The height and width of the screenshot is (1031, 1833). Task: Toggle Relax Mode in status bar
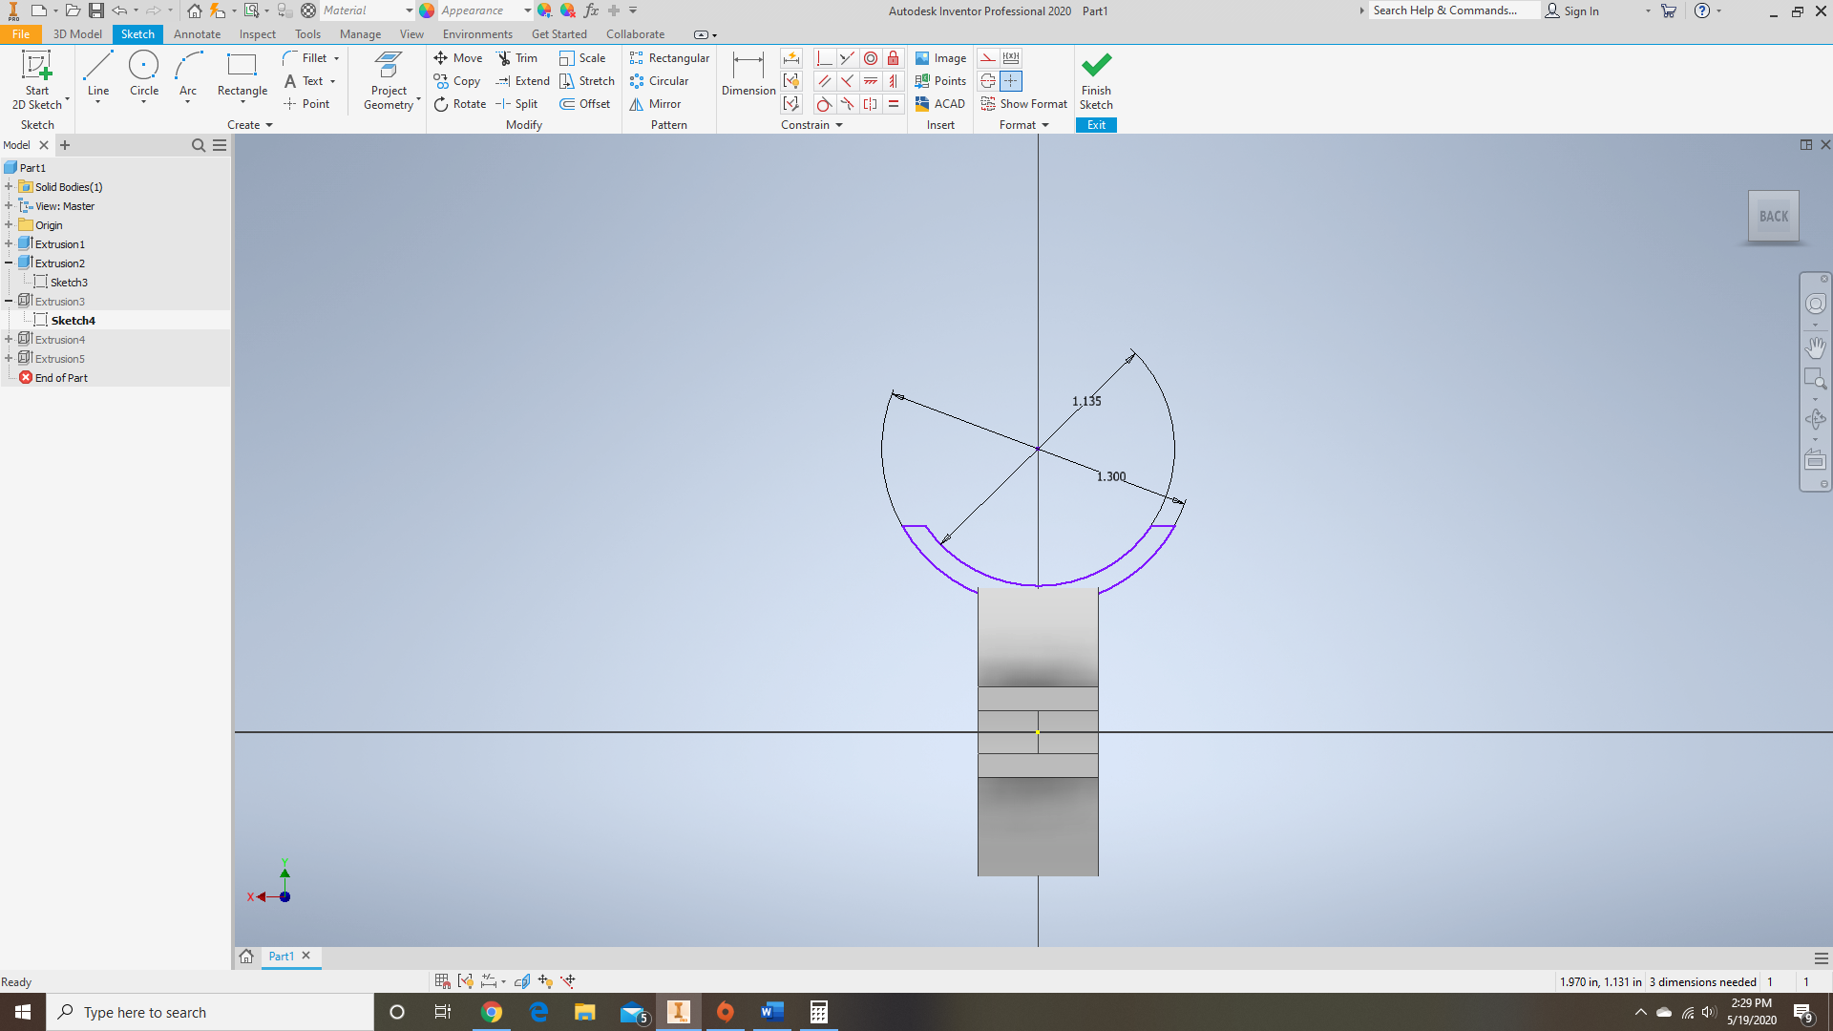point(568,981)
